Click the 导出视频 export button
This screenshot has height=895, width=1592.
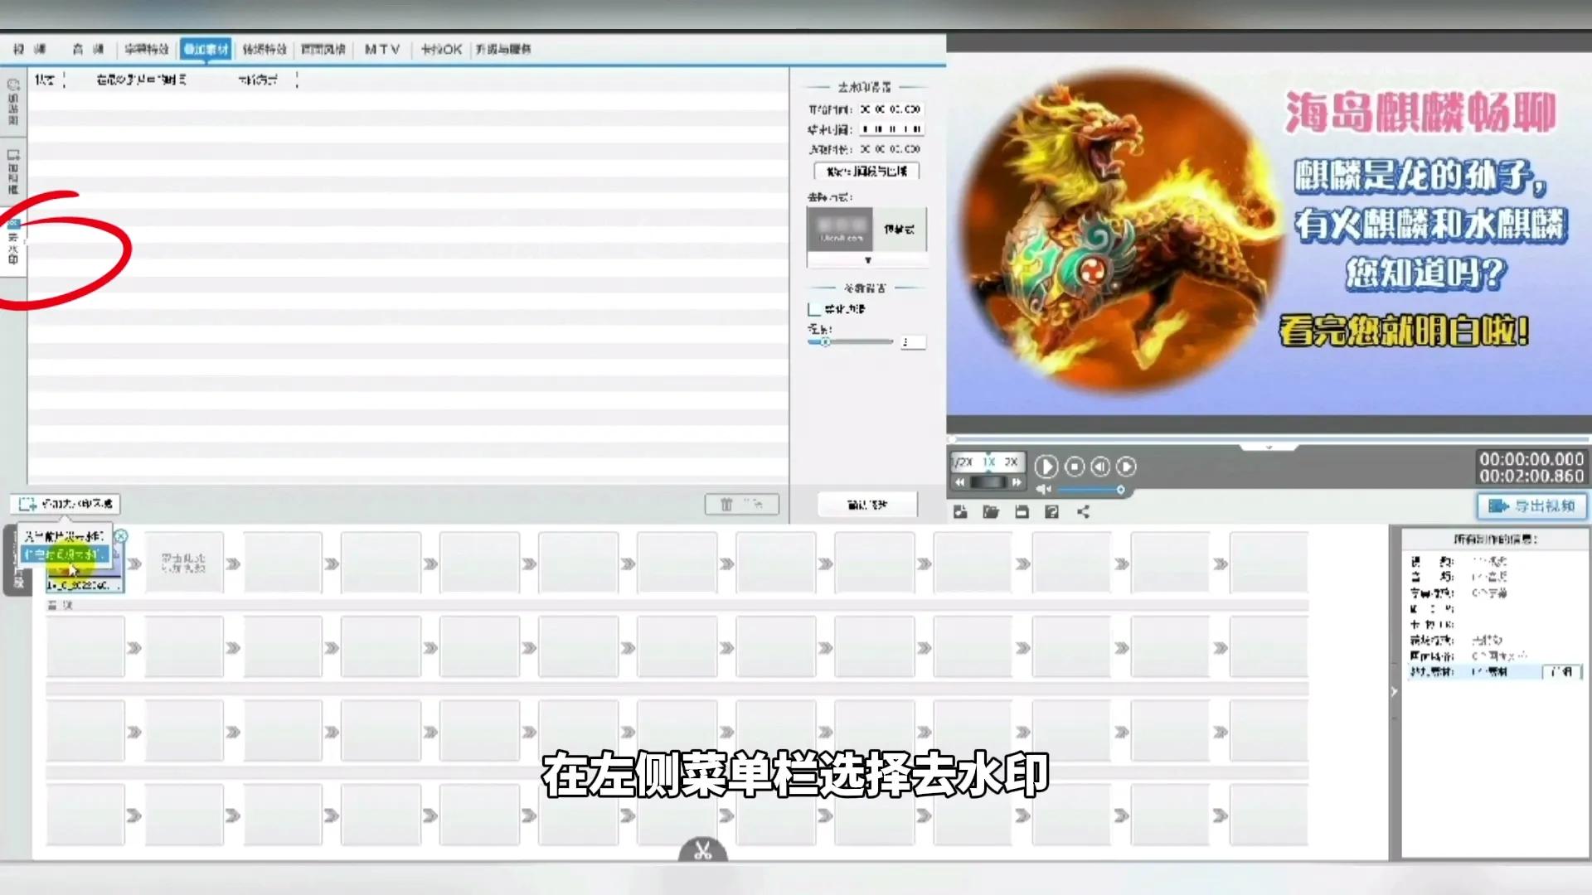[1532, 506]
